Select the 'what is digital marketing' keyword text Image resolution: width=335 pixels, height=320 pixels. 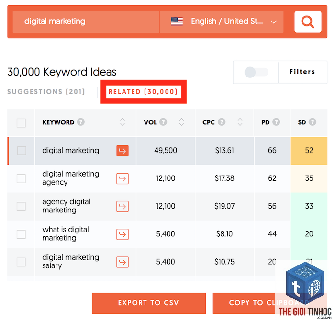(x=66, y=233)
